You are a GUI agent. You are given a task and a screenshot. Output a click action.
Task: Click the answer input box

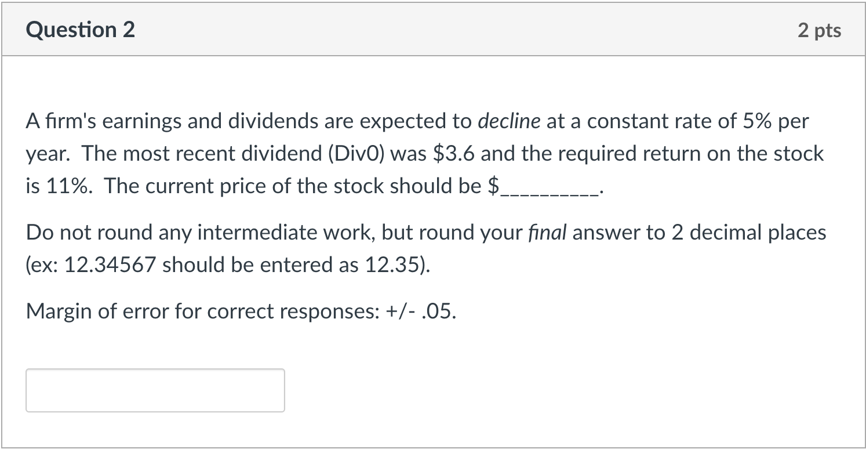pos(155,390)
